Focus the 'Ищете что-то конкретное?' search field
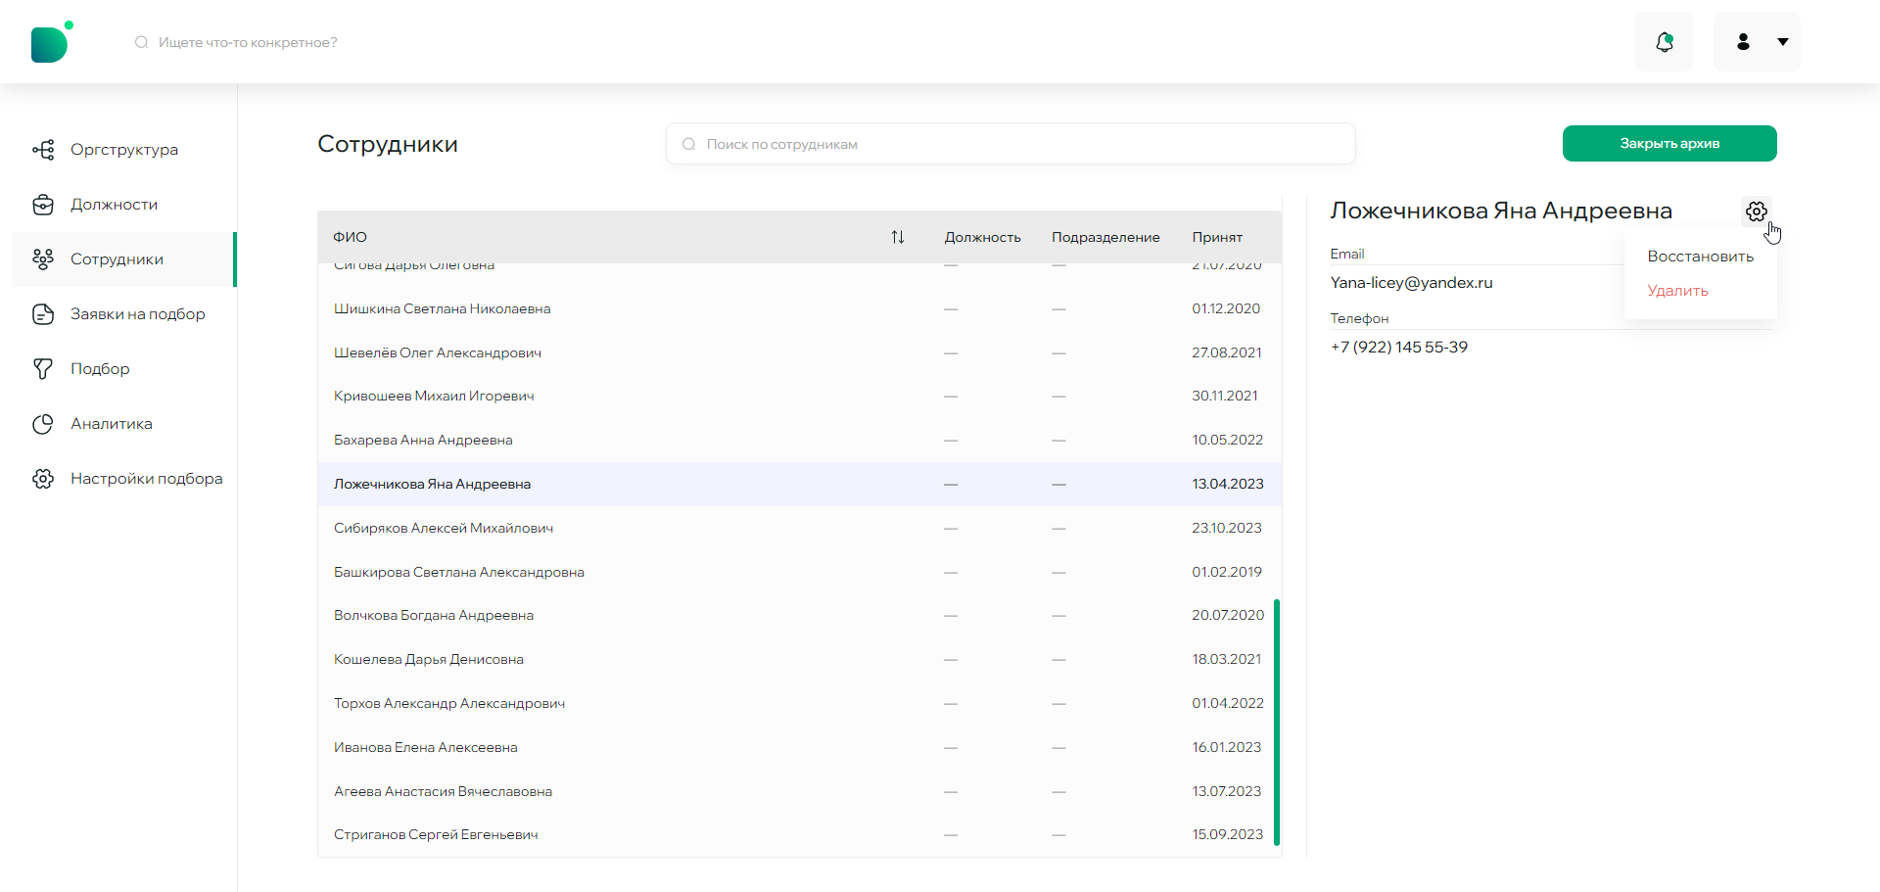The height and width of the screenshot is (892, 1880). 248,42
